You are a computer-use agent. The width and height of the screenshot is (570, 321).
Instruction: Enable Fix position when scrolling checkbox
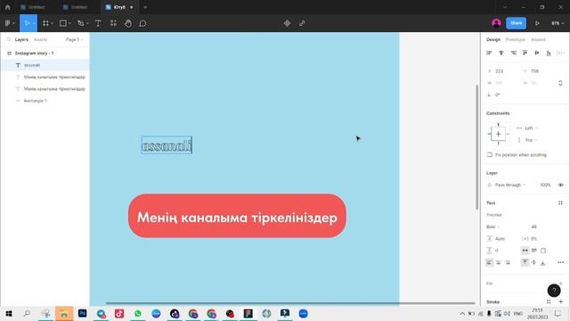[x=490, y=154]
